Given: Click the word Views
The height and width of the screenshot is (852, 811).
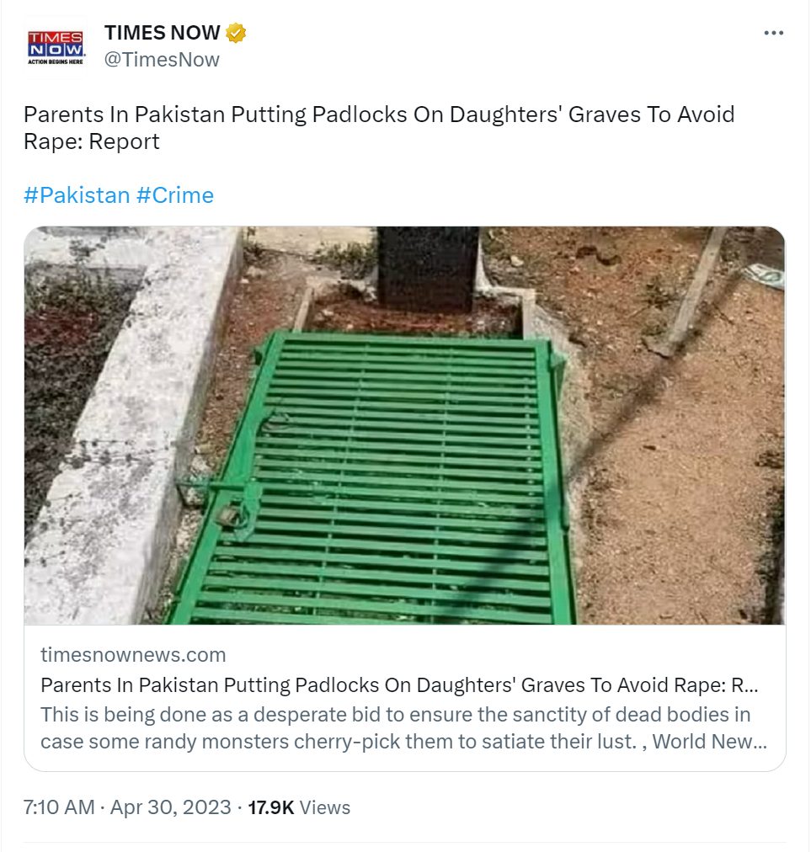Looking at the screenshot, I should (325, 807).
